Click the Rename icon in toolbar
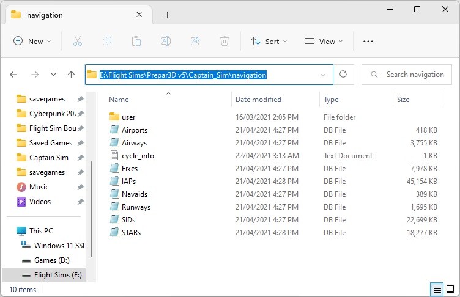The height and width of the screenshot is (297, 460). pyautogui.click(x=166, y=41)
